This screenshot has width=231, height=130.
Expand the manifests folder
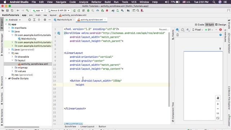tap(9, 28)
